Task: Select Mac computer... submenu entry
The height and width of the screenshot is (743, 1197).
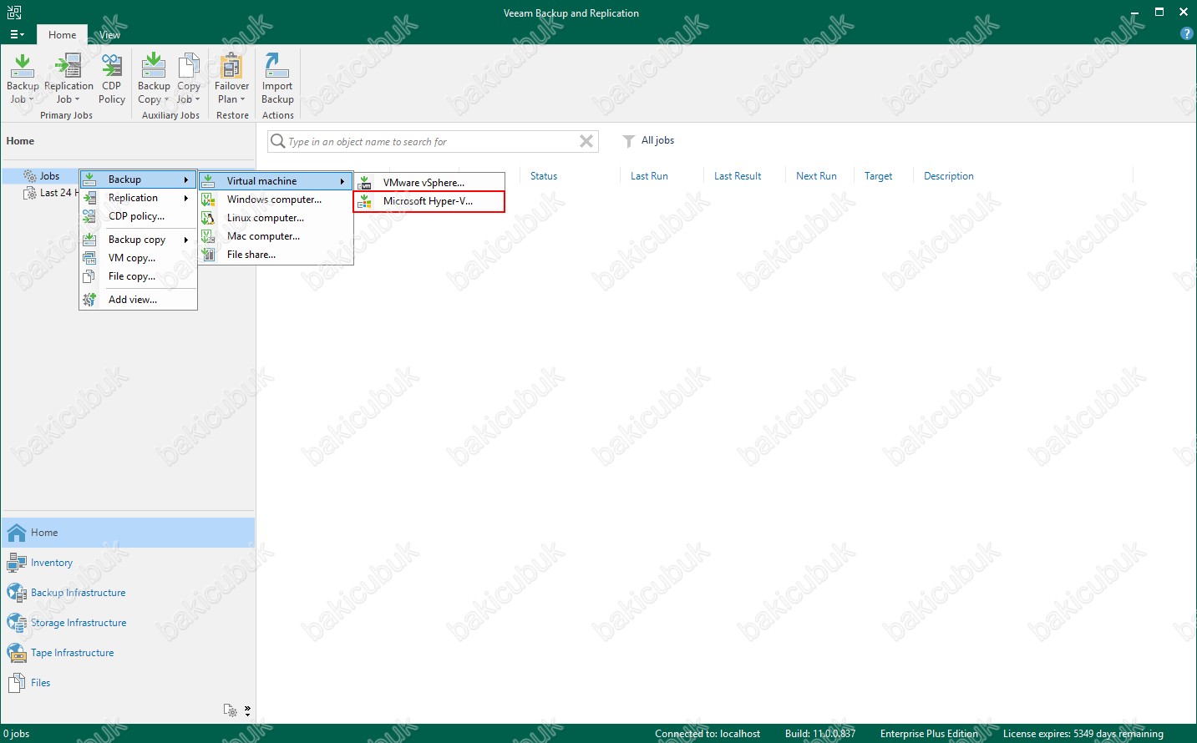Action: (276, 236)
